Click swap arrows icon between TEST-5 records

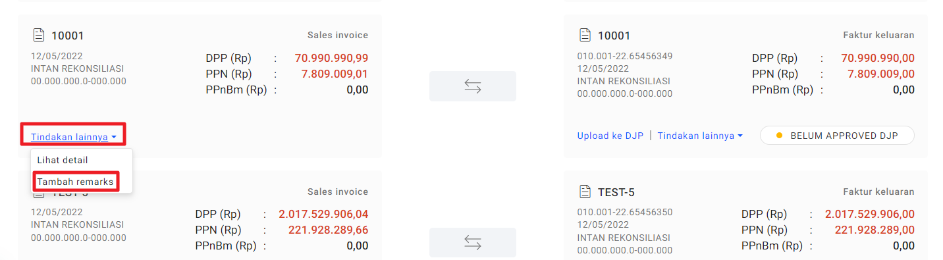point(473,242)
